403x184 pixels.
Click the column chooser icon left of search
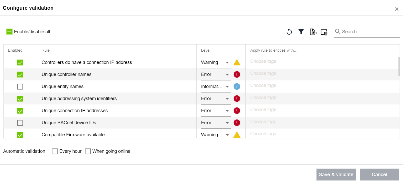click(324, 32)
